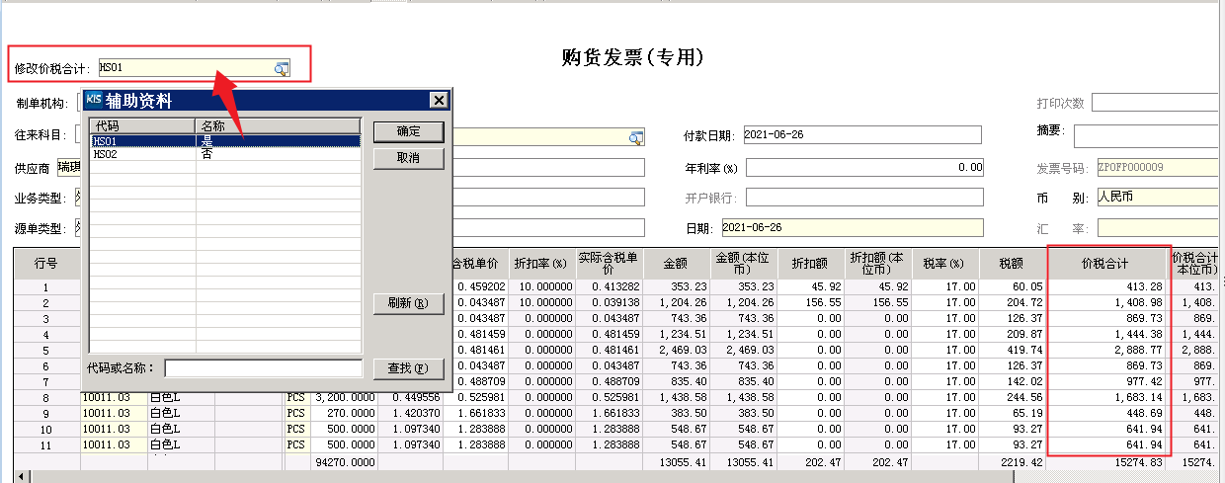This screenshot has height=483, width=1225.
Task: Click left scroll arrow at bottom
Action: coord(22,477)
